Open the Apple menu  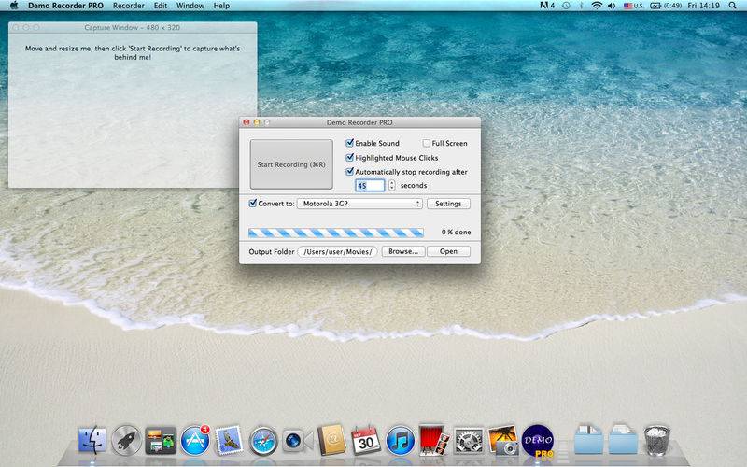coord(14,6)
